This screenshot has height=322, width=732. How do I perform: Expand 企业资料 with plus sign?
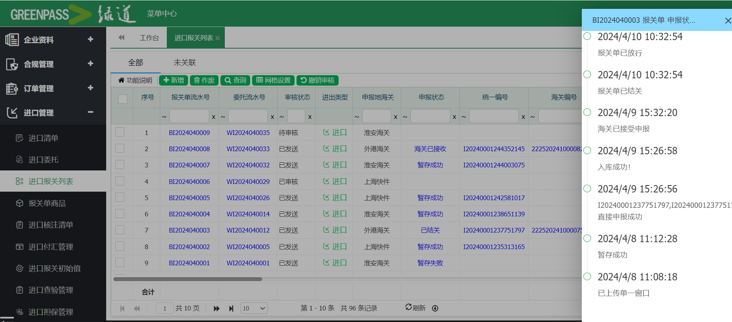tap(90, 39)
